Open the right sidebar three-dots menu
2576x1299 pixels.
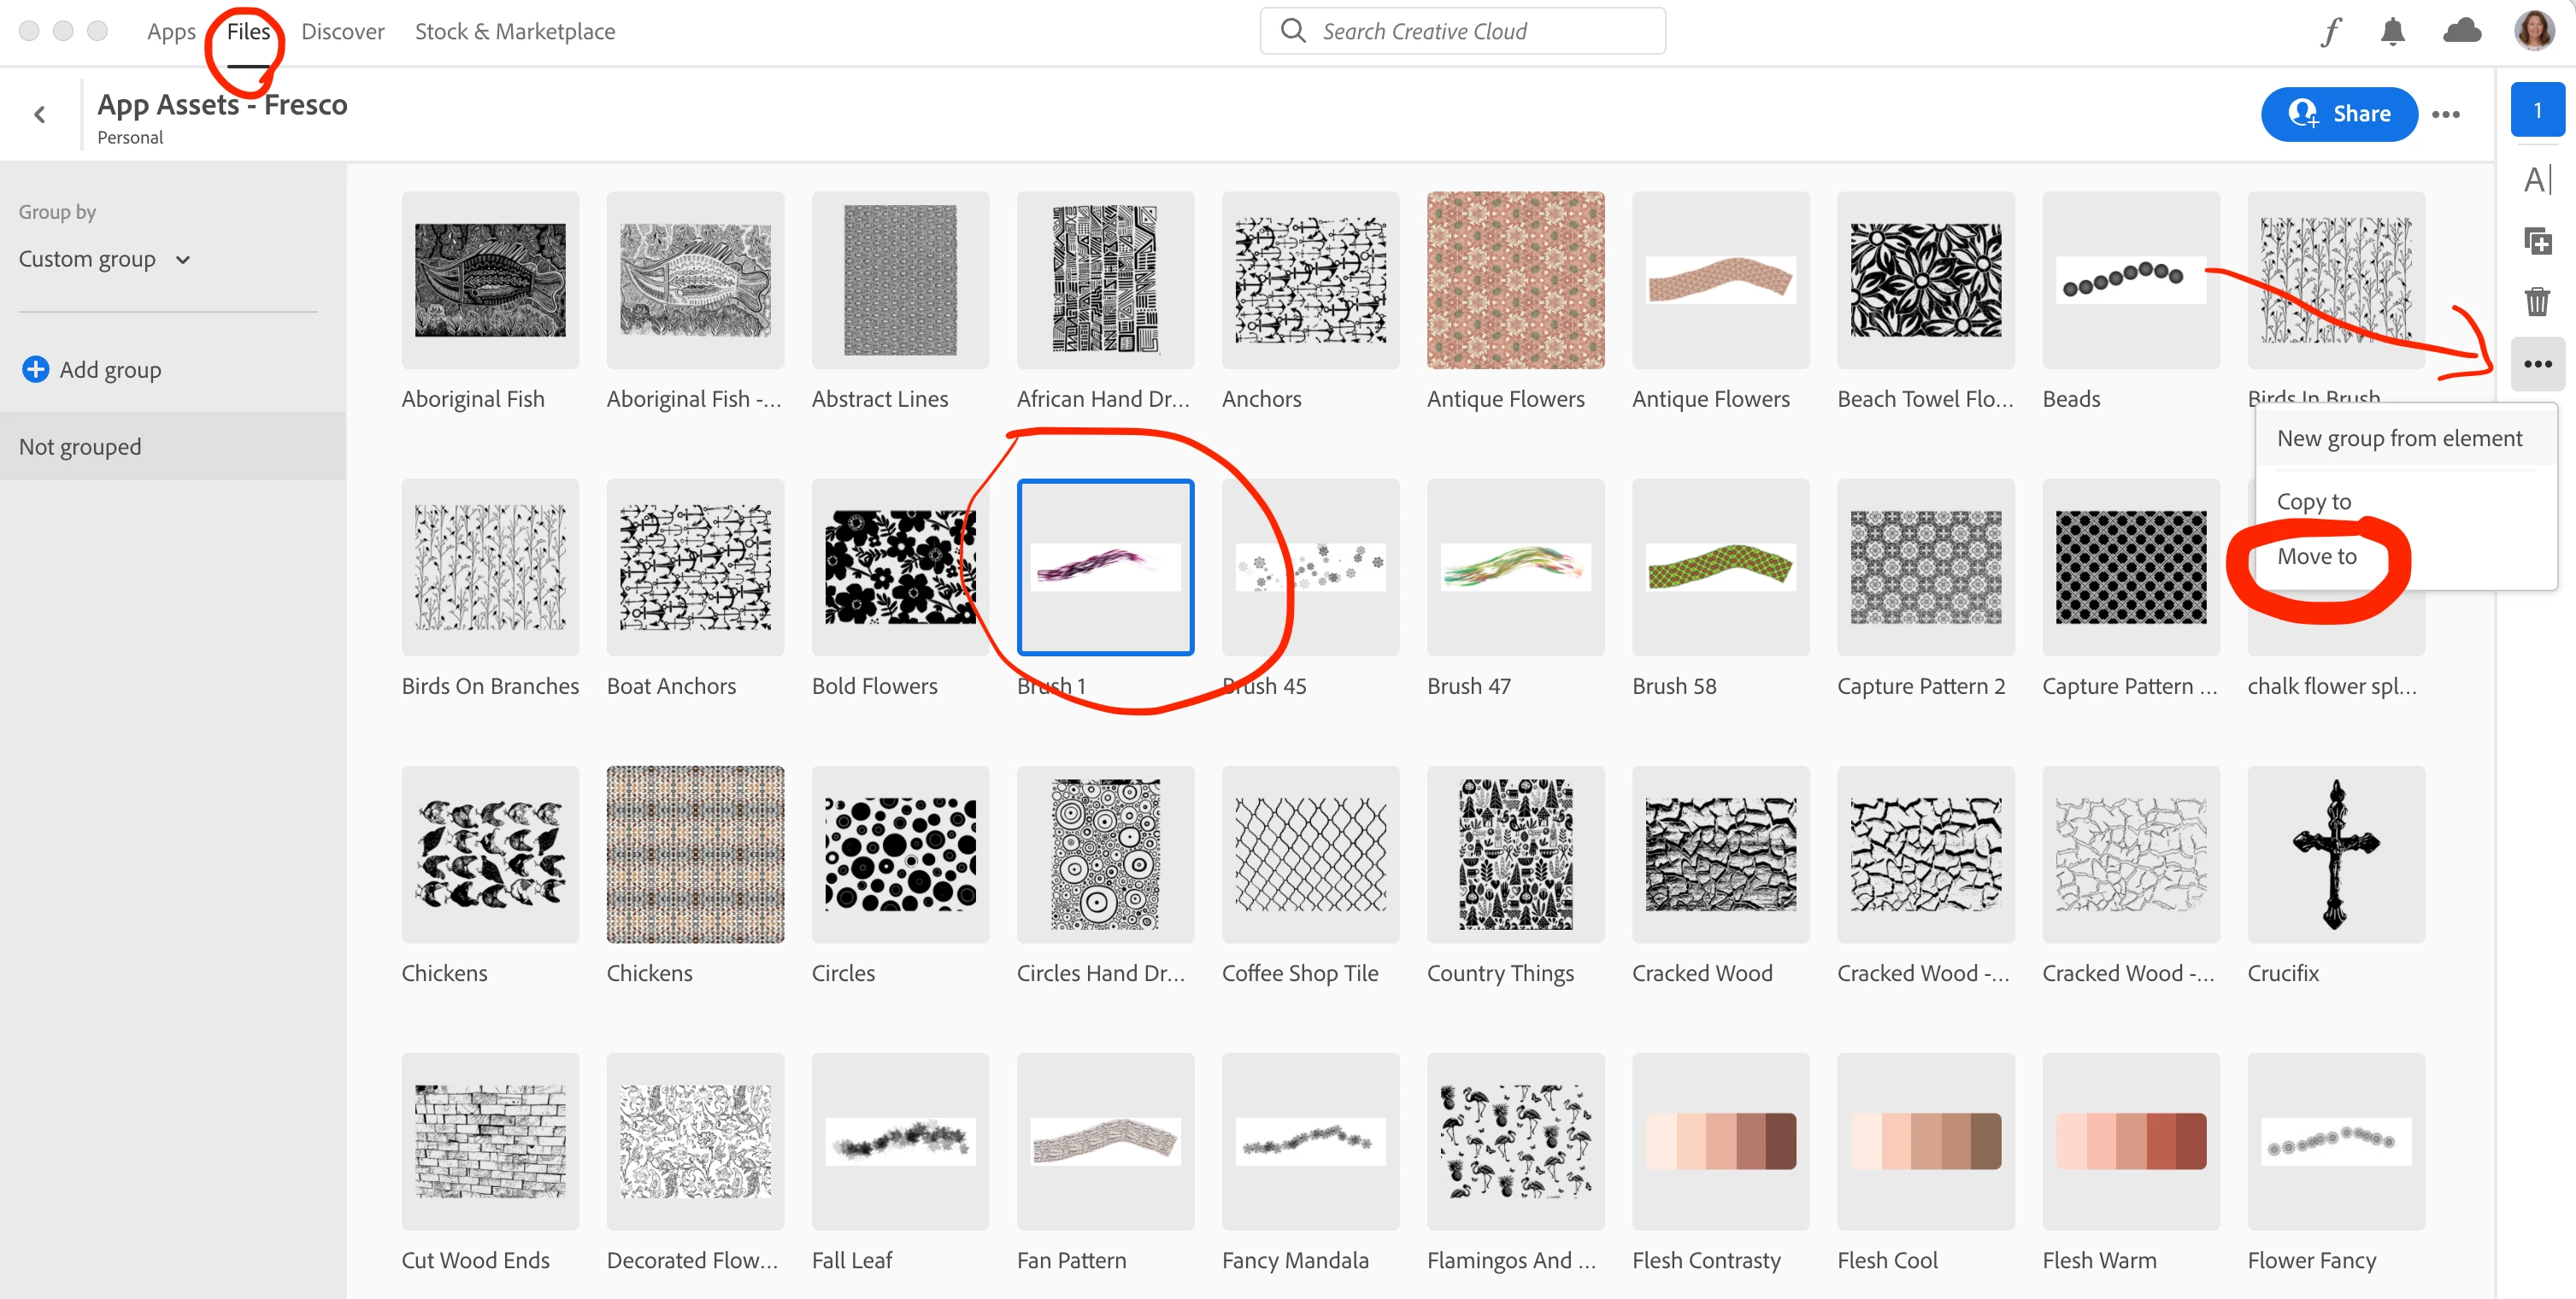[2537, 364]
